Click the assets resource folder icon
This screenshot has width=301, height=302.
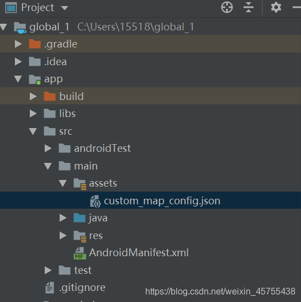(80, 184)
